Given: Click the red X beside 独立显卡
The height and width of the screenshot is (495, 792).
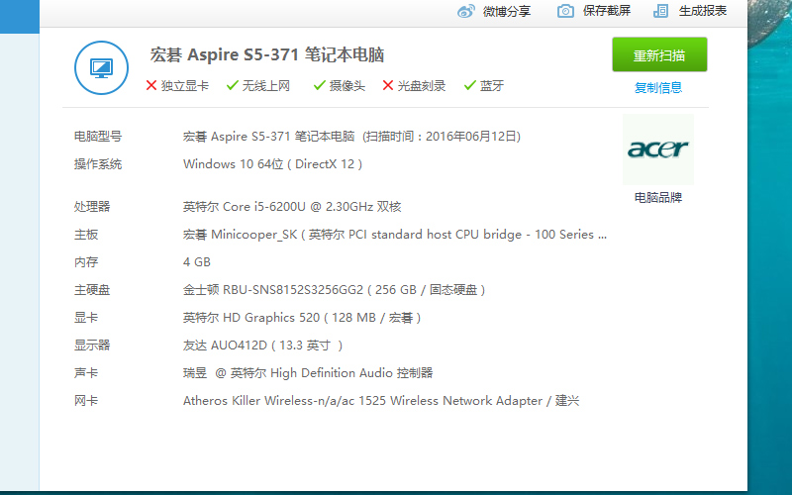Looking at the screenshot, I should pyautogui.click(x=151, y=85).
